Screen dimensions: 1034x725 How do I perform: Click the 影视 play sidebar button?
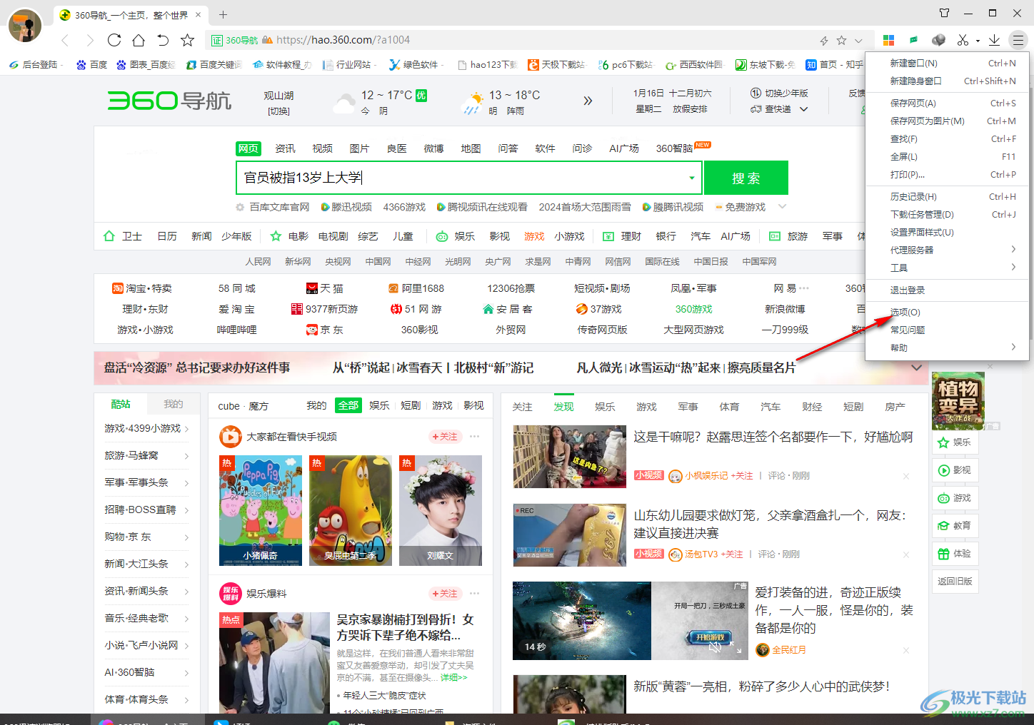point(954,470)
